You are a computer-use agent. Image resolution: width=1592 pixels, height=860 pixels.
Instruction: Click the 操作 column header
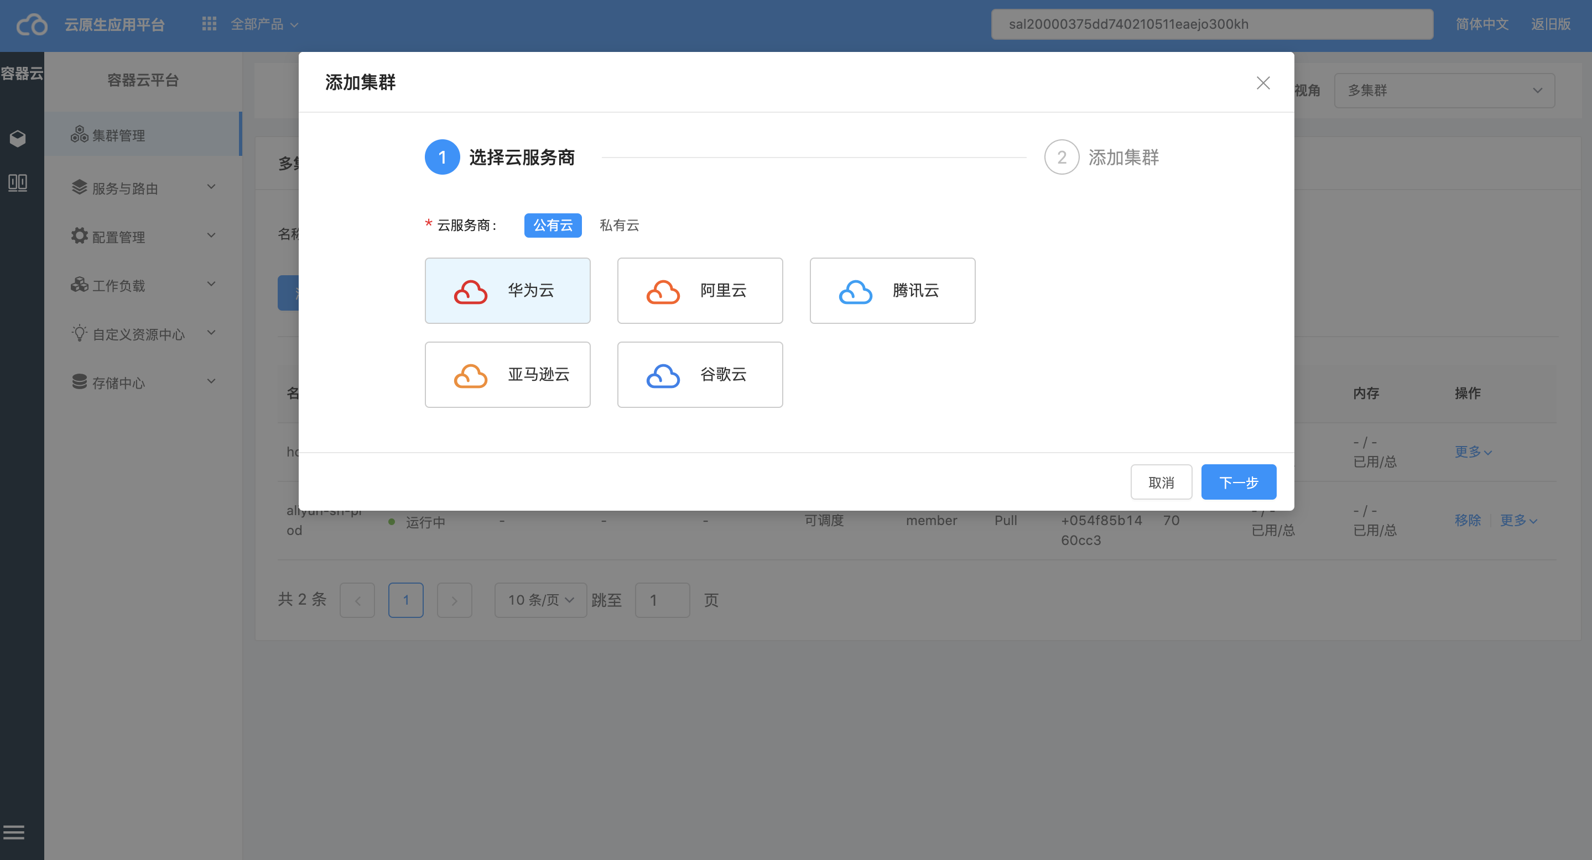pos(1468,394)
